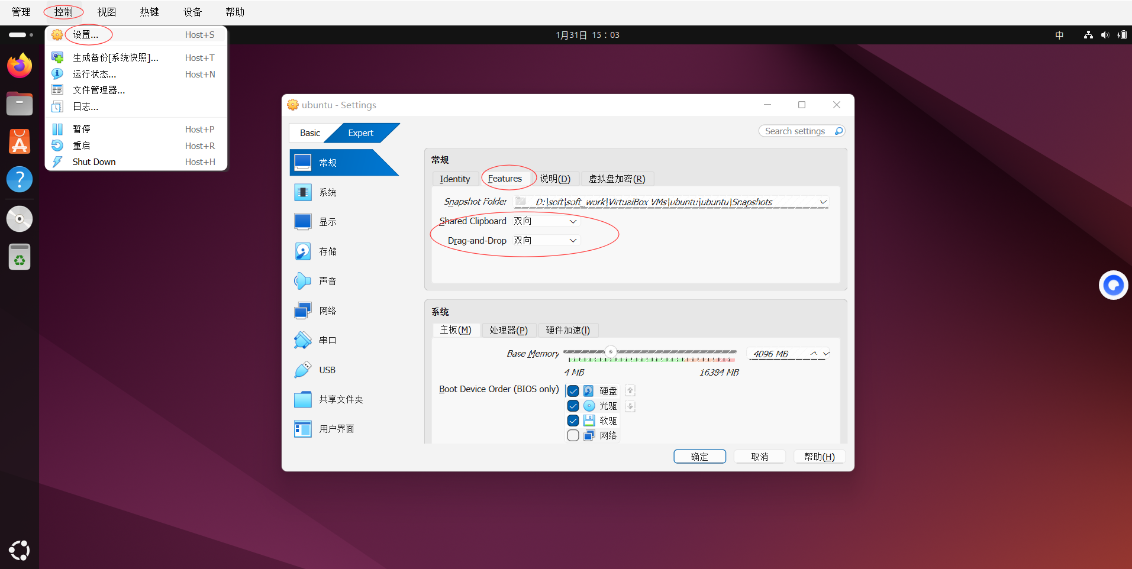Screen dimensions: 1132x569
Task: Click the 声音 speaker icon in sidebar
Action: click(x=303, y=281)
